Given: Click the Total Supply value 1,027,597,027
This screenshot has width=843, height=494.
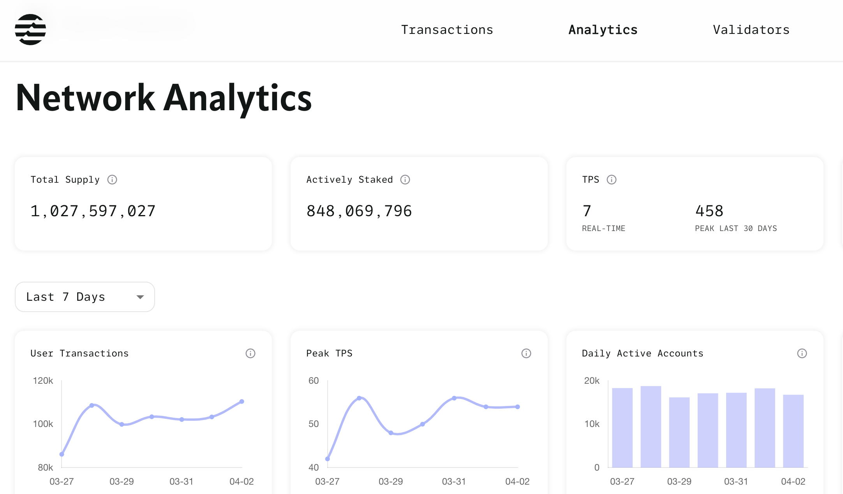Looking at the screenshot, I should [x=93, y=211].
